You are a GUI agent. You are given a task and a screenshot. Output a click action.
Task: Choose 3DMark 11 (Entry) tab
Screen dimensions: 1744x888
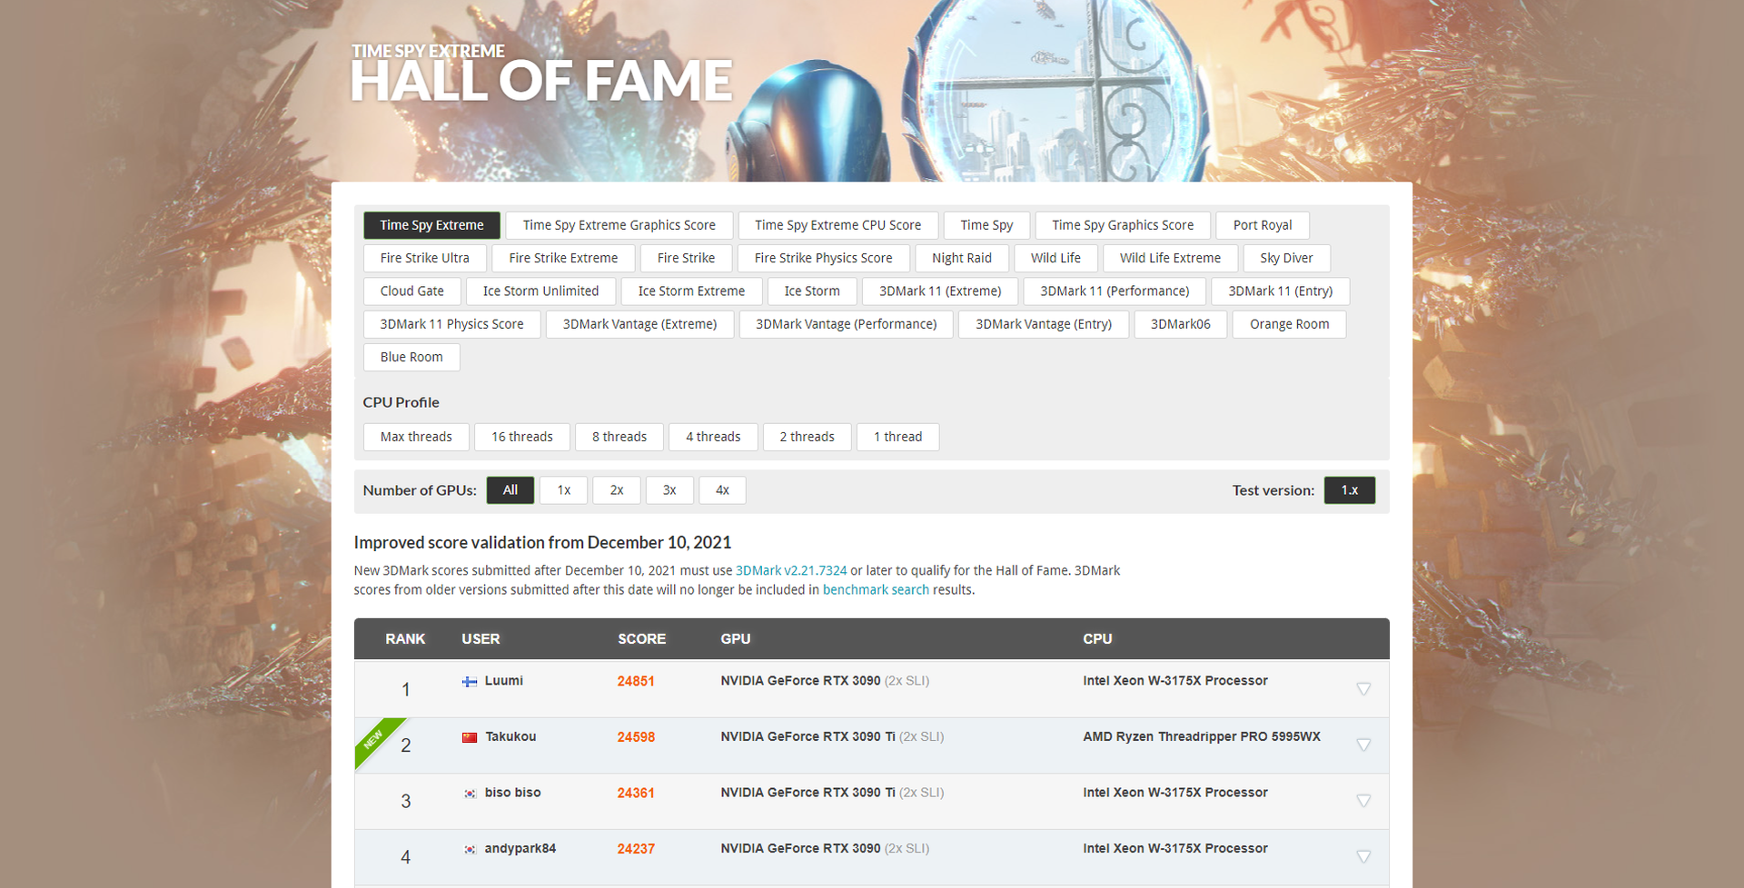(x=1280, y=291)
